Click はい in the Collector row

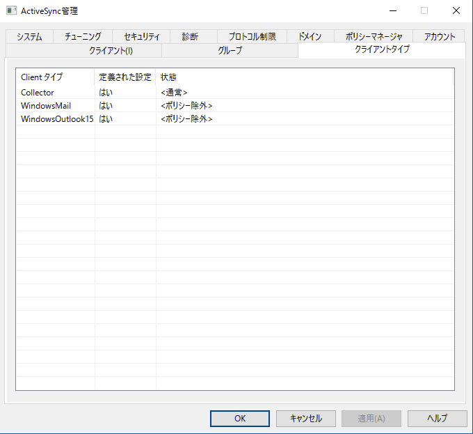tap(106, 93)
